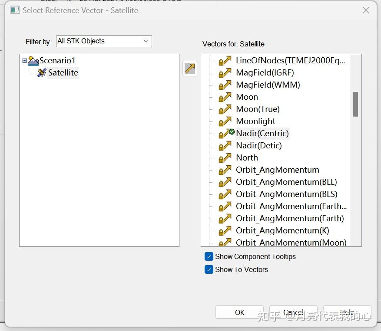Image resolution: width=381 pixels, height=331 pixels.
Task: Click the Moon vector icon
Action: pos(225,97)
